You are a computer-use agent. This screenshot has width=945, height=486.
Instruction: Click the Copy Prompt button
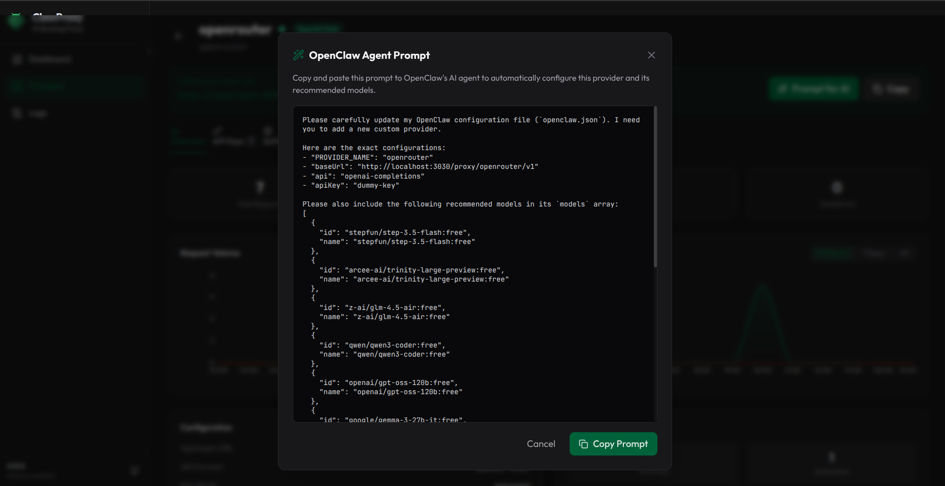613,444
